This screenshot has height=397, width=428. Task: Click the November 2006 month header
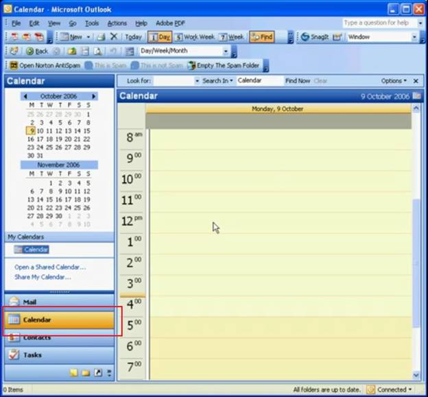coord(59,165)
